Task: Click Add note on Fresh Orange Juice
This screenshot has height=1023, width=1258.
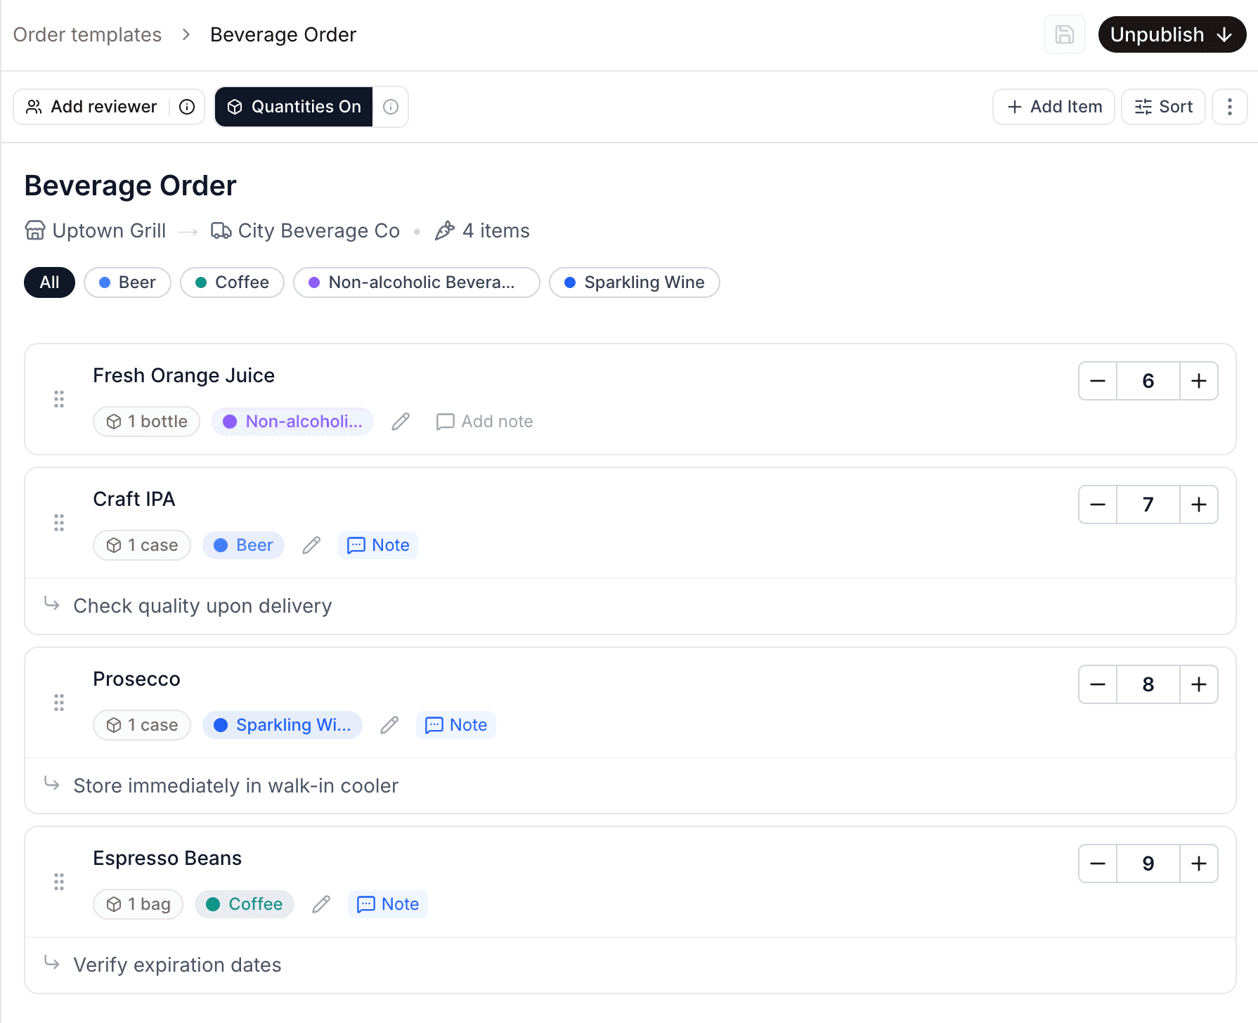Action: tap(485, 422)
